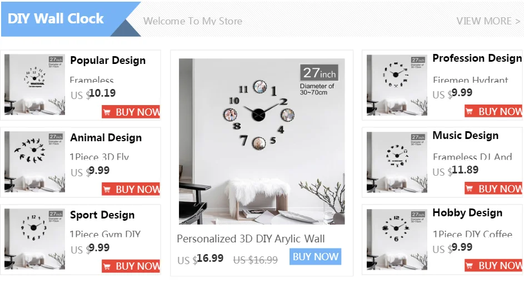Click cart icon on Animal Design Buy Now
524x288 pixels.
point(107,190)
